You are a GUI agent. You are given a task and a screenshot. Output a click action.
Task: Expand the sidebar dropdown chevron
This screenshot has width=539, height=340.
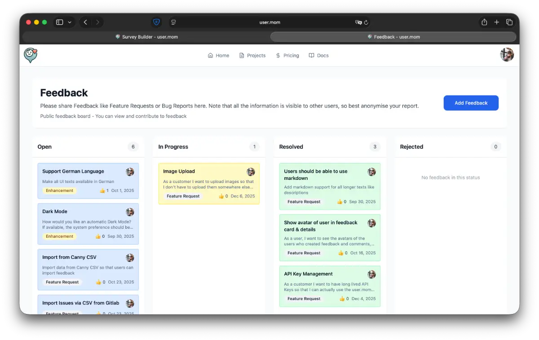tap(70, 22)
